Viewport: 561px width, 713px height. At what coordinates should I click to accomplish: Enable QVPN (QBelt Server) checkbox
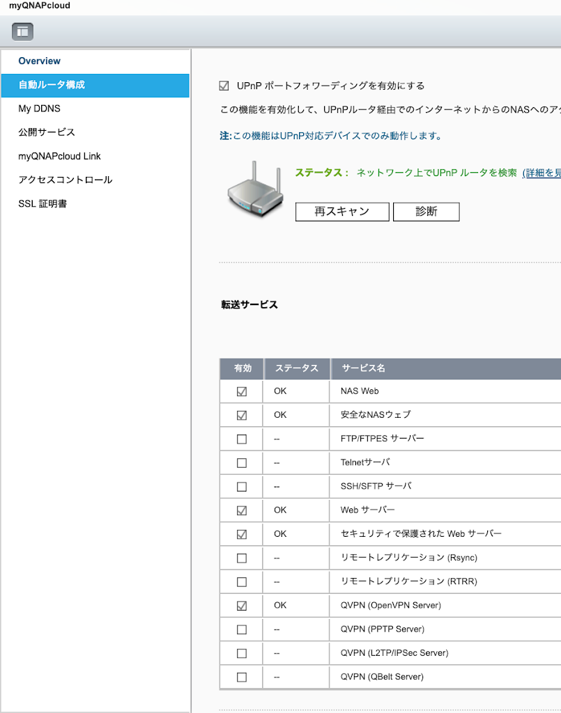click(x=242, y=677)
